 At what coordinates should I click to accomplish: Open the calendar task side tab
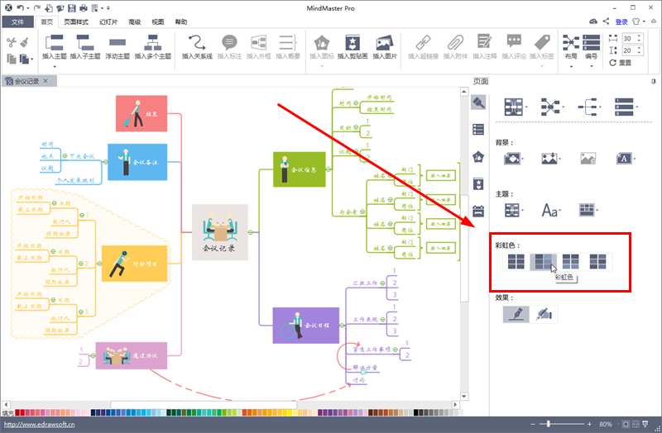(478, 211)
